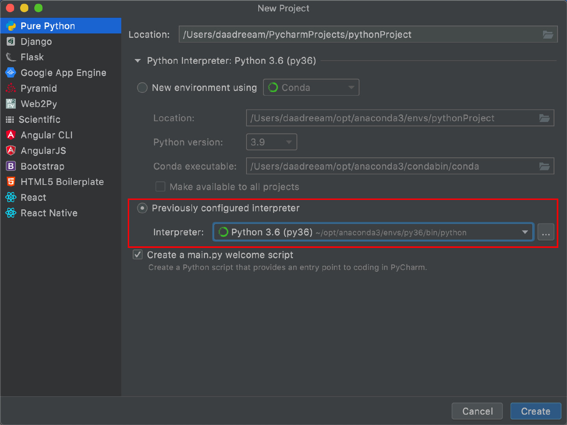Open the Python version 3.9 dropdown
567x425 pixels.
click(271, 142)
